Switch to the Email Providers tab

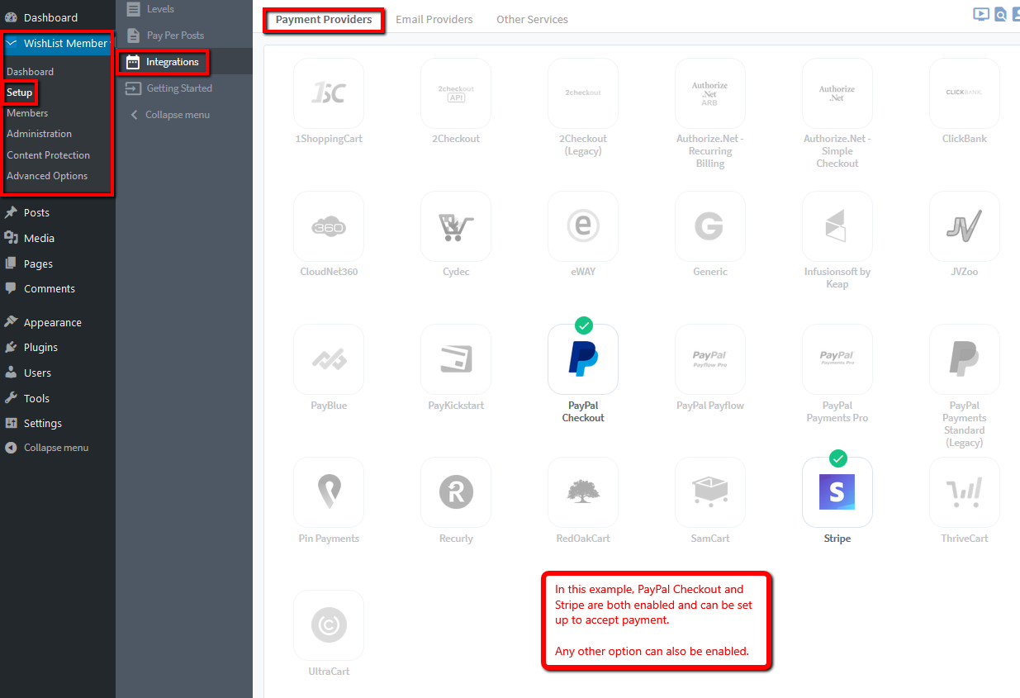click(434, 19)
